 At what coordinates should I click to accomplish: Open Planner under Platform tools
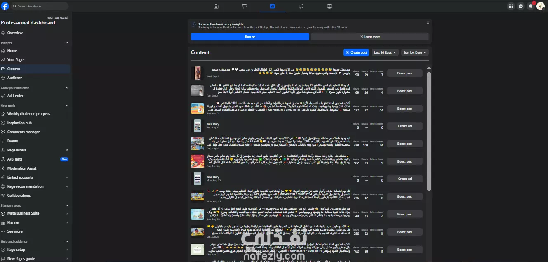tap(35, 222)
